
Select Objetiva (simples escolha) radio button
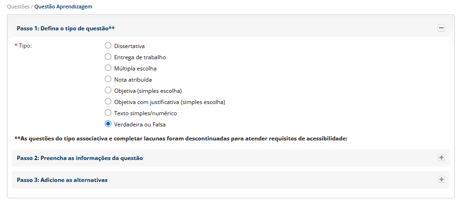tap(108, 91)
